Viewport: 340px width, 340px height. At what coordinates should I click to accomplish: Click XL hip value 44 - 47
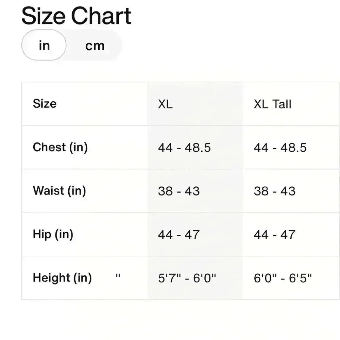pyautogui.click(x=179, y=235)
